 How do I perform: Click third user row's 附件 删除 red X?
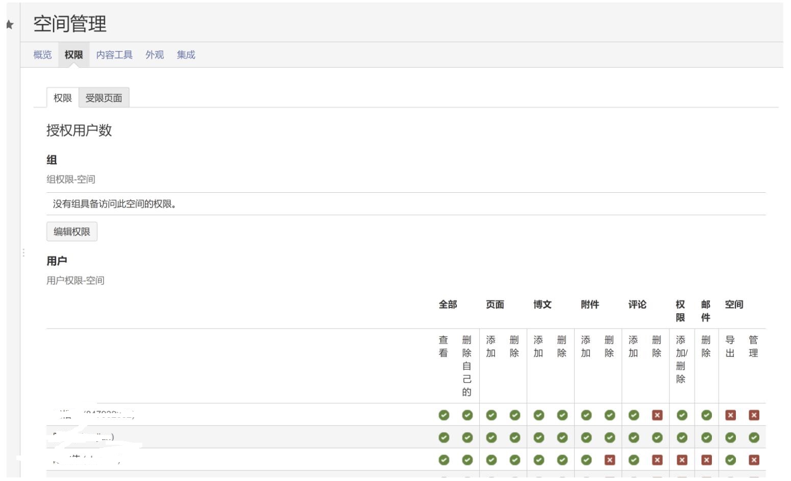coord(610,460)
